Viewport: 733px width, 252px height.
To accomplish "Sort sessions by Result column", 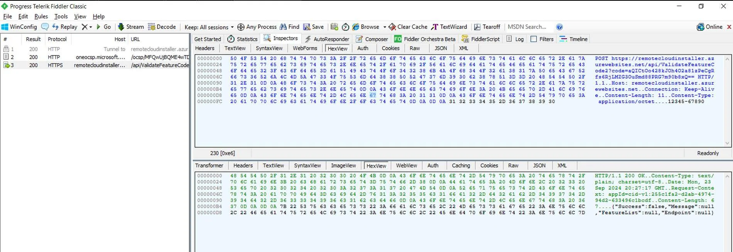I will coord(33,39).
